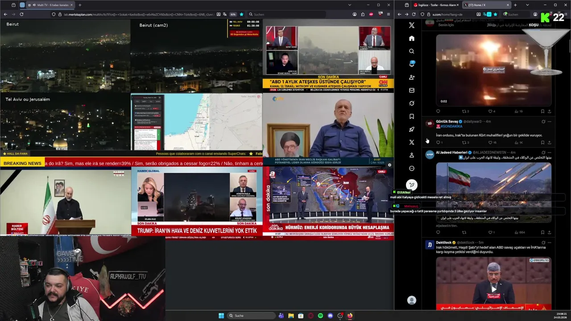571x321 pixels.
Task: Click the X logo atop the sidebar
Action: click(412, 25)
